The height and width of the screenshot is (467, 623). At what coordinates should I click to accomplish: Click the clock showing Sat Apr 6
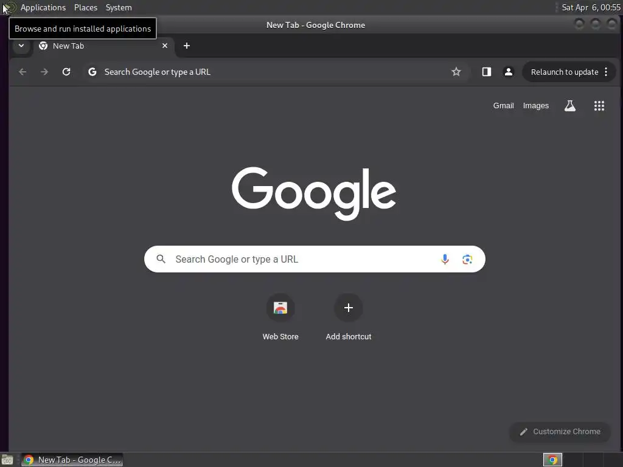click(x=591, y=7)
